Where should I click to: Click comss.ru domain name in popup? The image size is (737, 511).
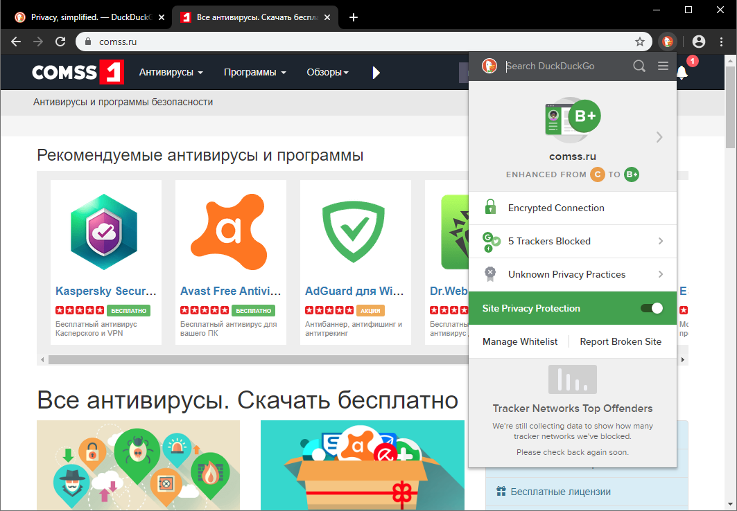(573, 156)
